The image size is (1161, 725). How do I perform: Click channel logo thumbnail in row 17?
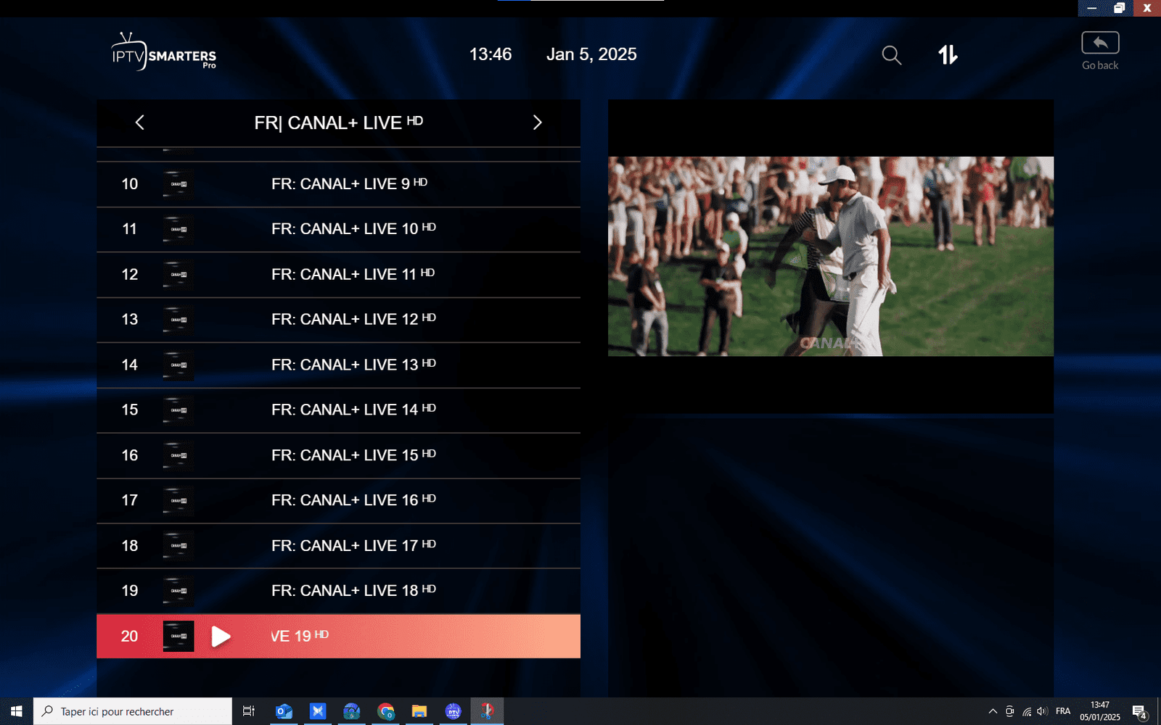[179, 501]
